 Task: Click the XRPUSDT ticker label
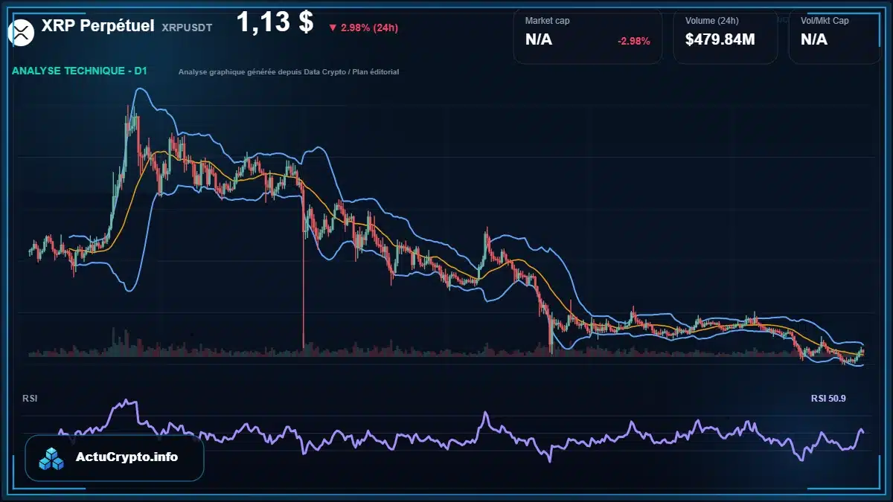[x=187, y=28]
